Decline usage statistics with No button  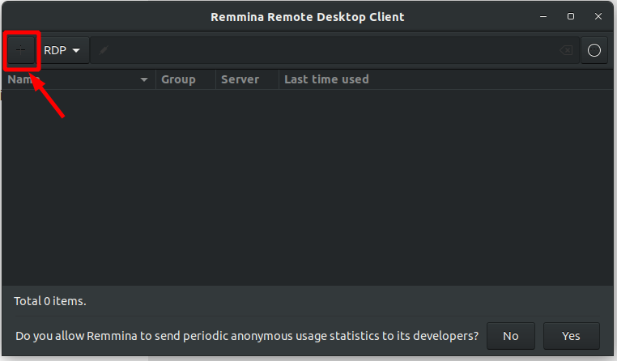(510, 335)
